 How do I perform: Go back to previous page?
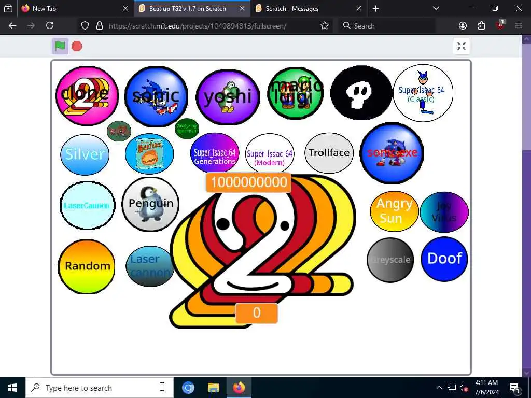(12, 26)
